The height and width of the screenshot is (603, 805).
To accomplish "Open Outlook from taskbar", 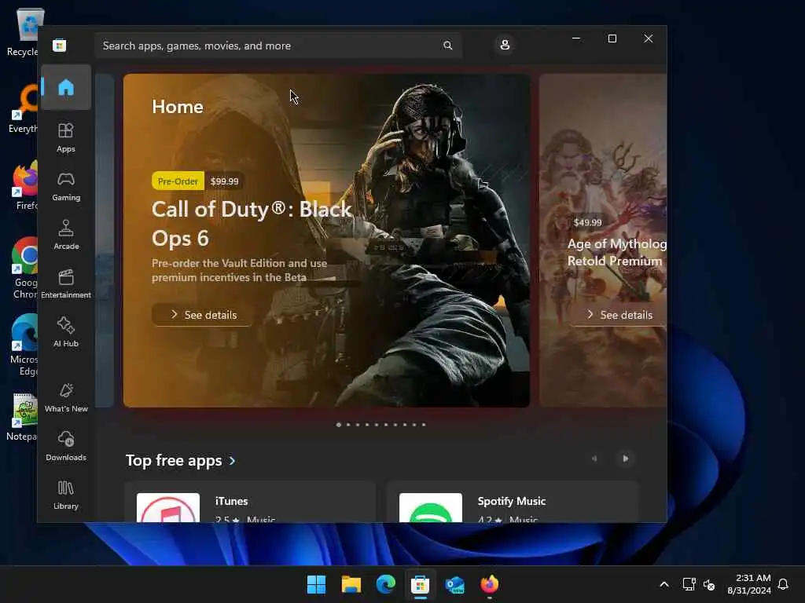I will click(455, 584).
